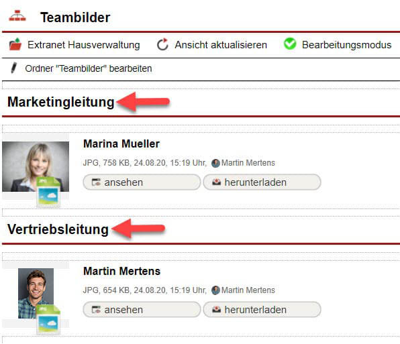The image size is (400, 344).
Task: Click herunterladen button for Martin Mertens
Action: click(262, 310)
